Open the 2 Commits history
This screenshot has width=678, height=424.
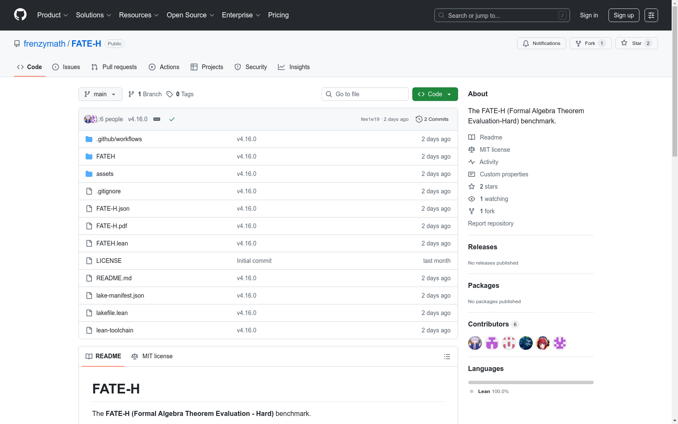coord(432,119)
